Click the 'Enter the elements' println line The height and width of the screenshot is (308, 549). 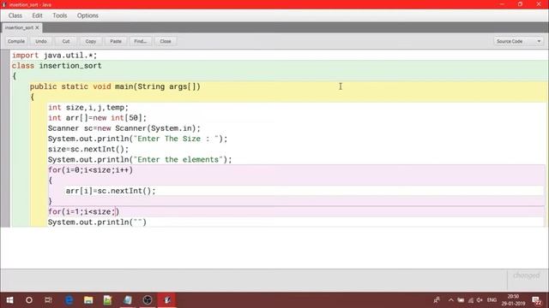pos(140,160)
